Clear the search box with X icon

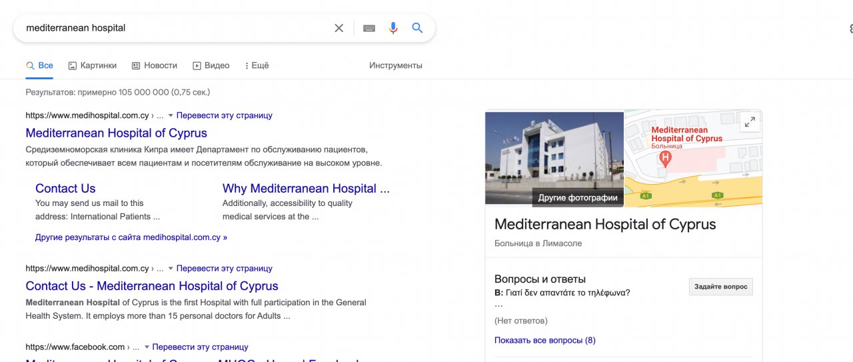(x=339, y=28)
